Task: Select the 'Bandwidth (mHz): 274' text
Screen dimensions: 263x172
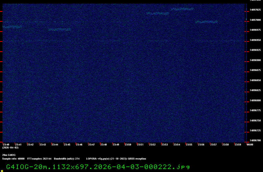Action: point(67,159)
